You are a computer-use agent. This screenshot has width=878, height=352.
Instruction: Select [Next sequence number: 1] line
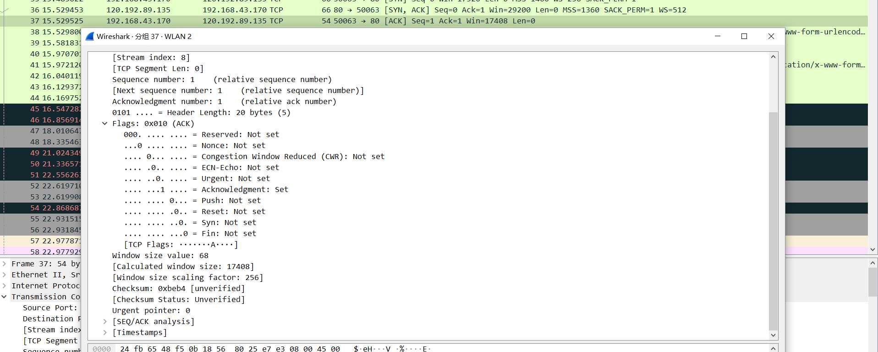tap(238, 90)
